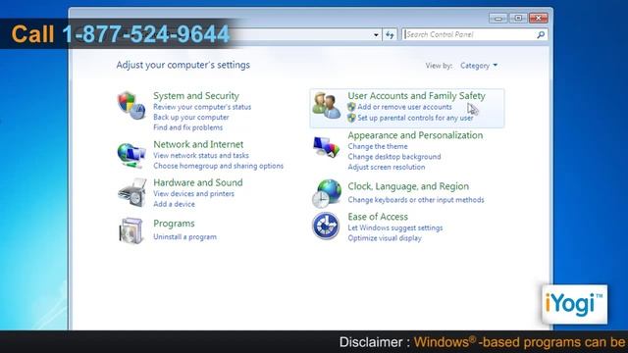Click shield icon beside Set up parental controls

pos(351,118)
